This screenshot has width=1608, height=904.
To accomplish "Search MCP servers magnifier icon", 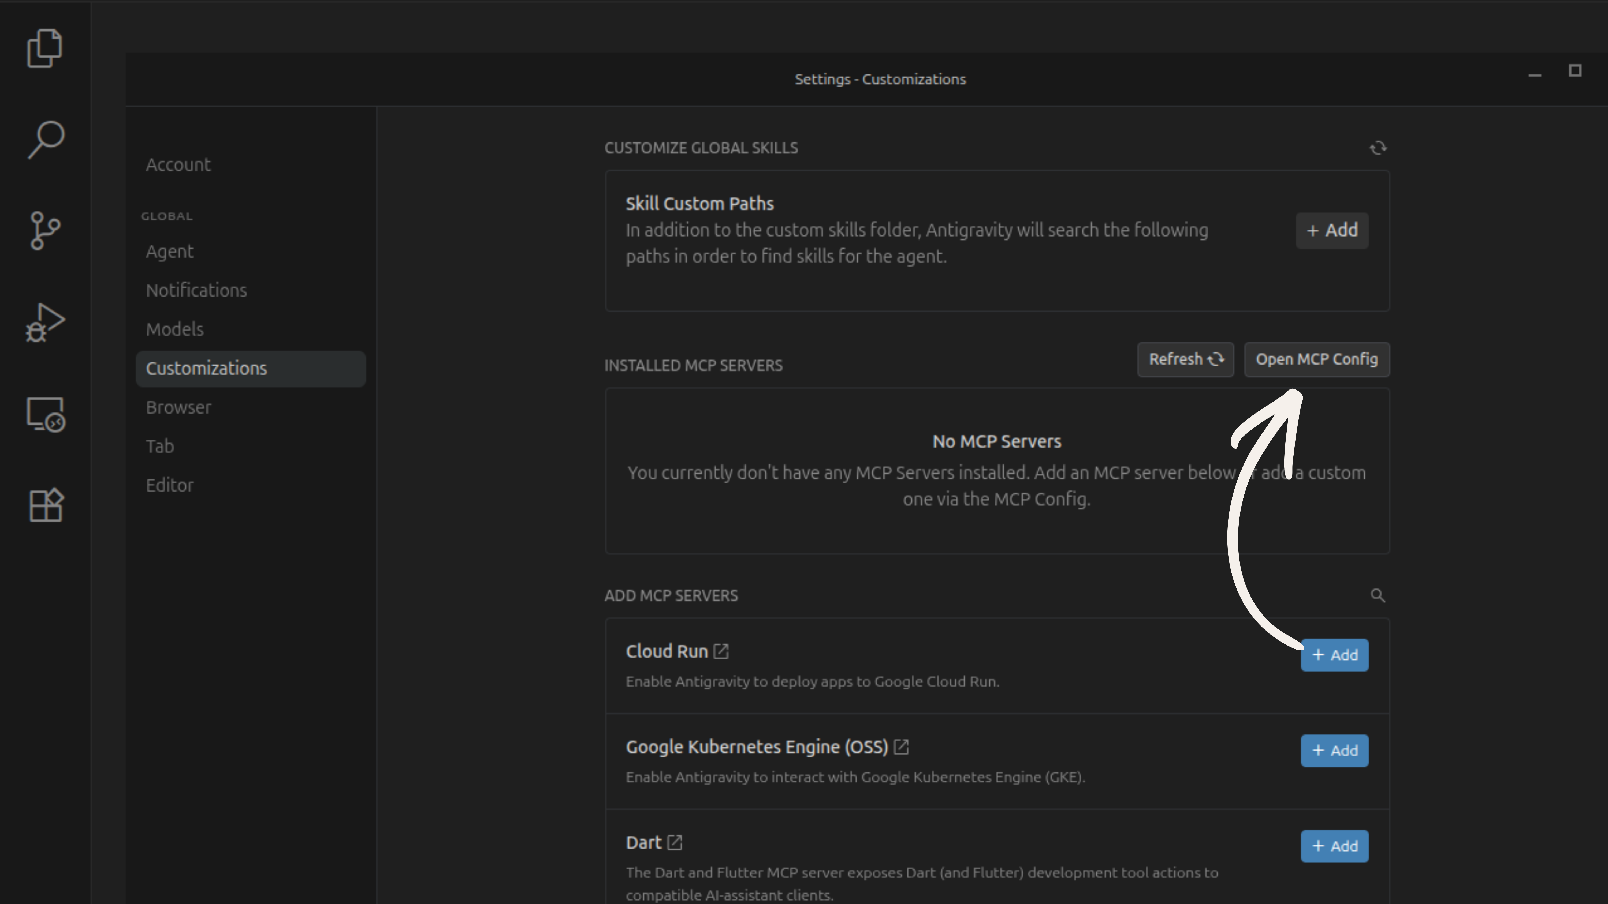I will pos(1378,596).
